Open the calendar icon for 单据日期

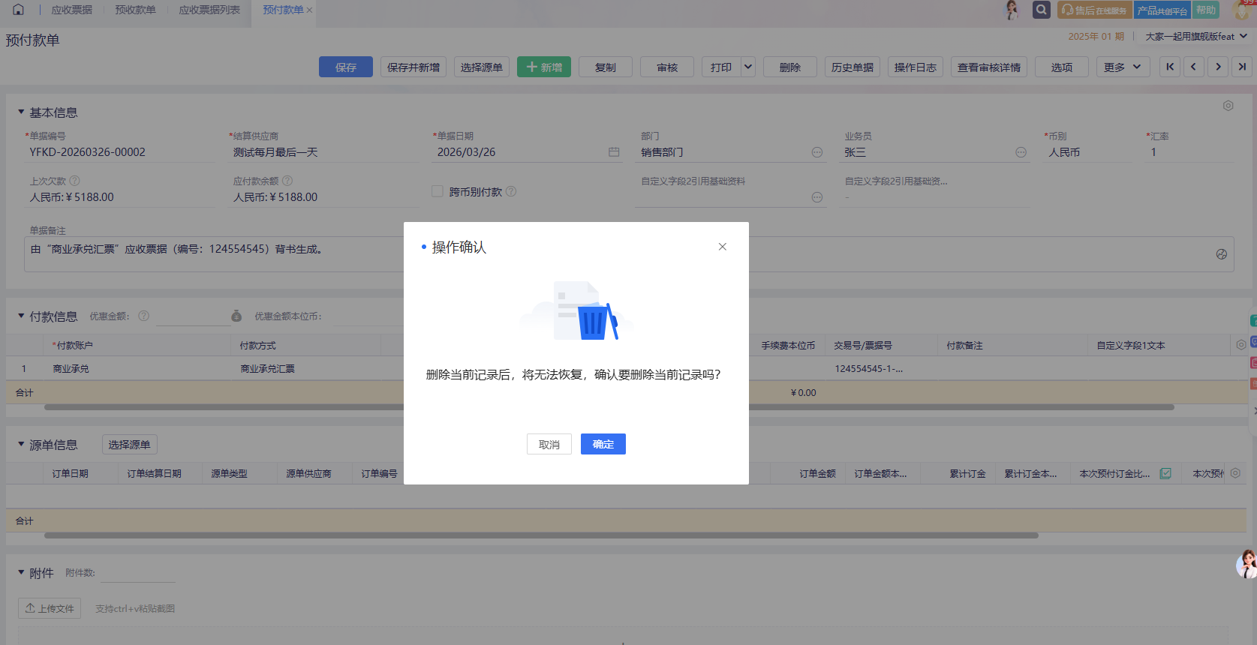[x=614, y=152]
